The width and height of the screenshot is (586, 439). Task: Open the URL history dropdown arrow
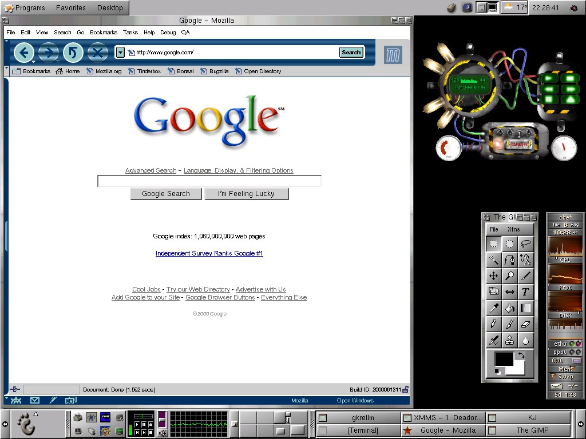point(120,52)
